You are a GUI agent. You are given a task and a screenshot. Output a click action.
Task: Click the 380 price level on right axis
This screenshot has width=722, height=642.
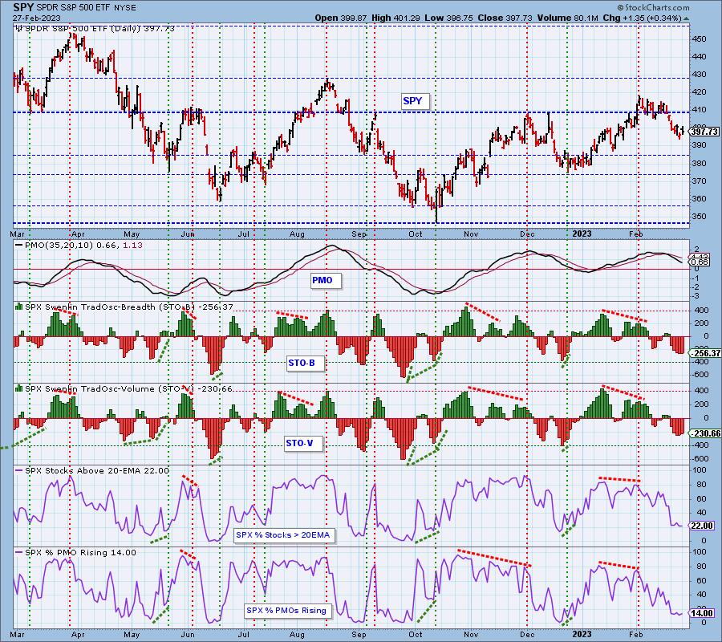point(699,163)
